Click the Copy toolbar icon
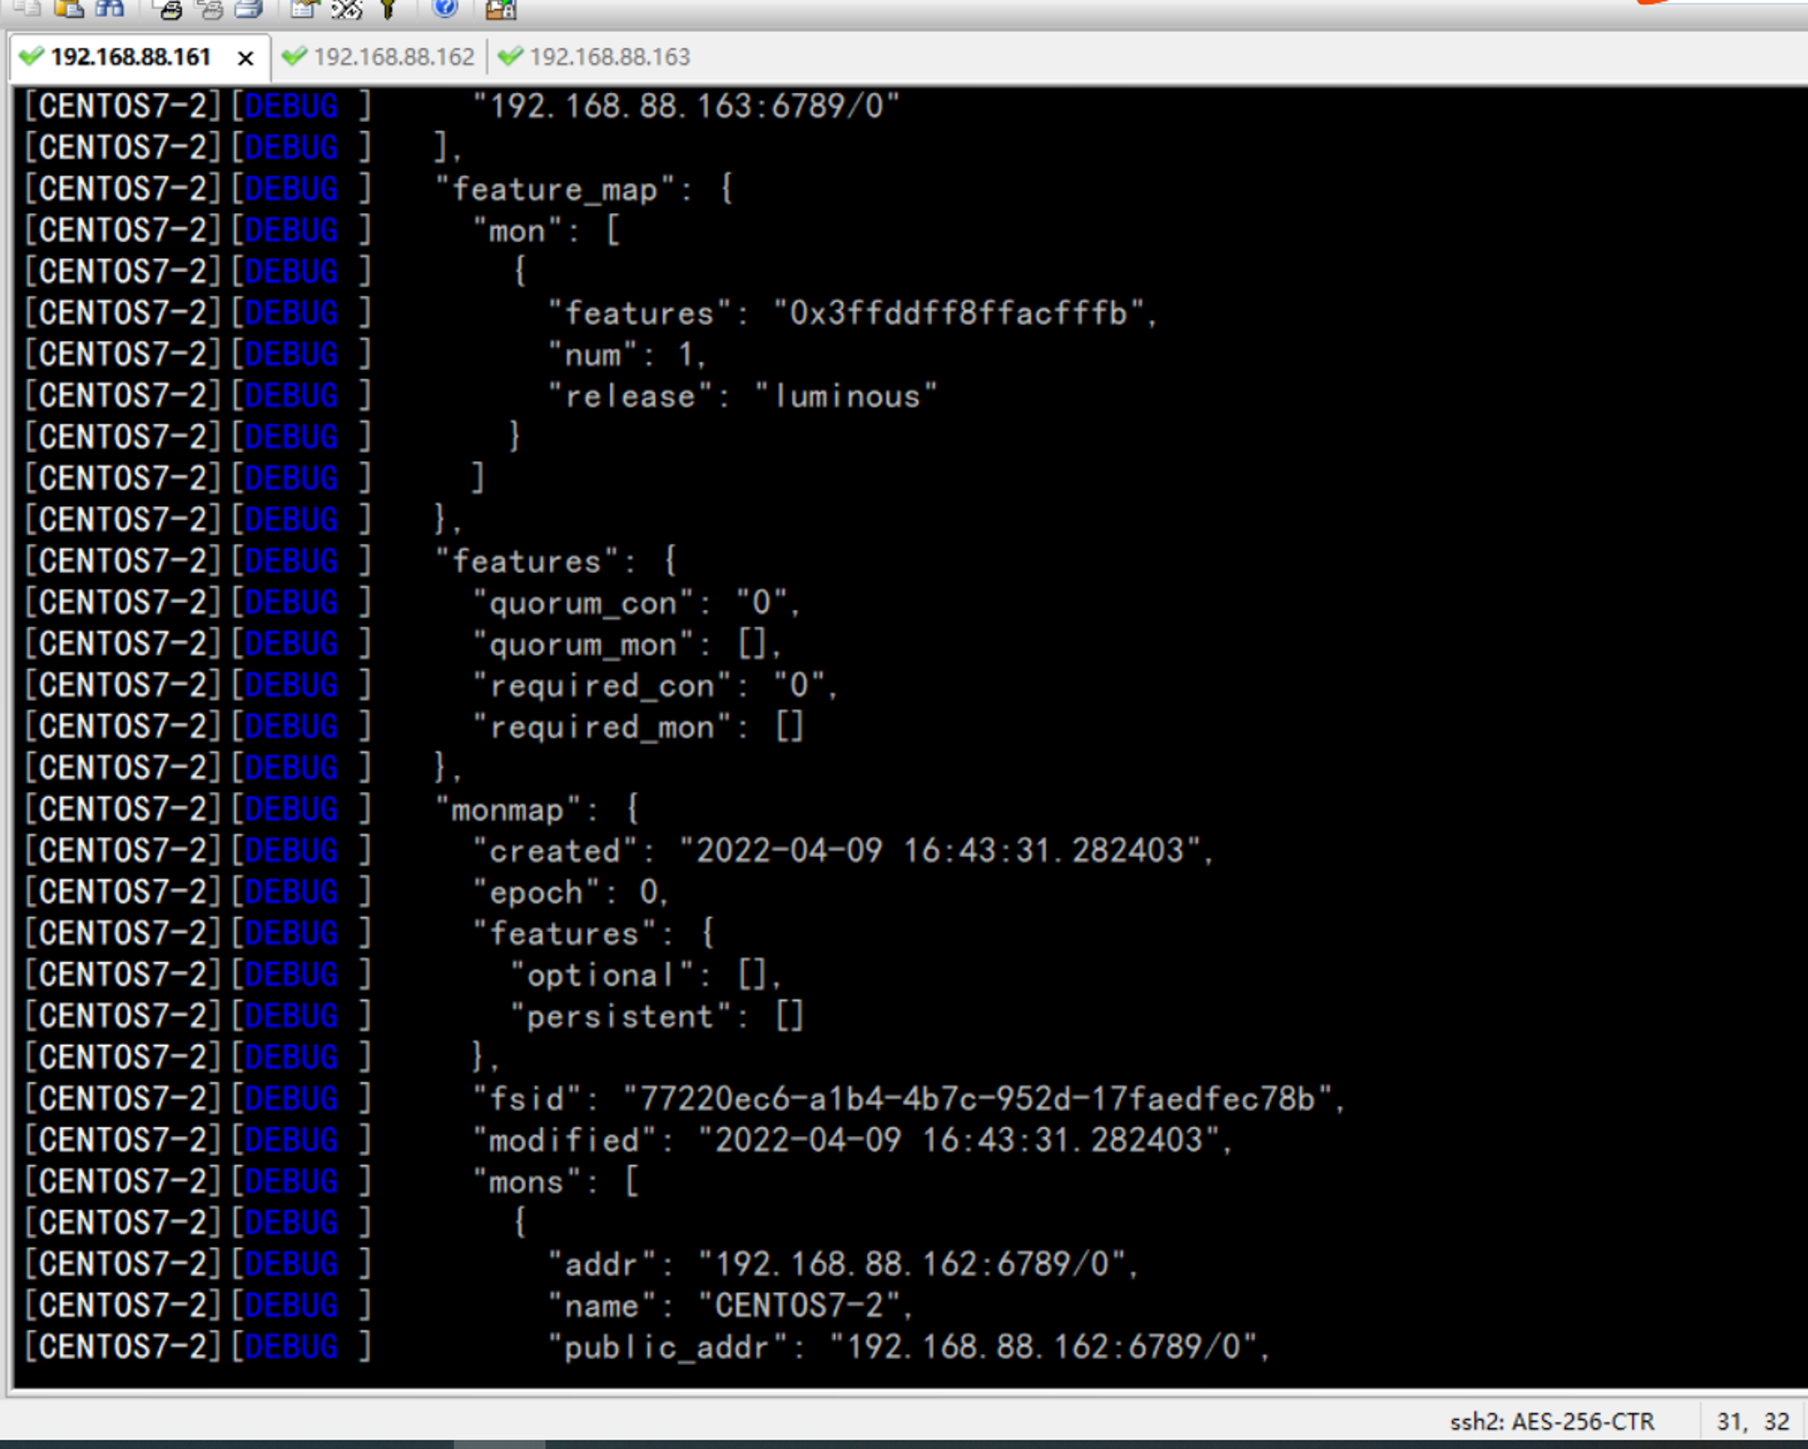The image size is (1808, 1449). click(x=27, y=7)
